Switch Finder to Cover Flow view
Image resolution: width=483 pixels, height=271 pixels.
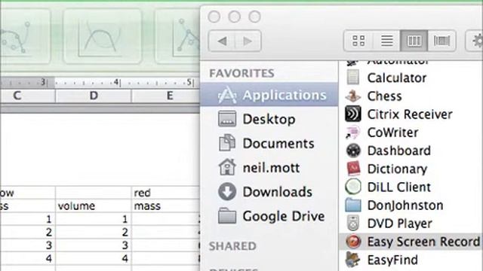tap(441, 41)
